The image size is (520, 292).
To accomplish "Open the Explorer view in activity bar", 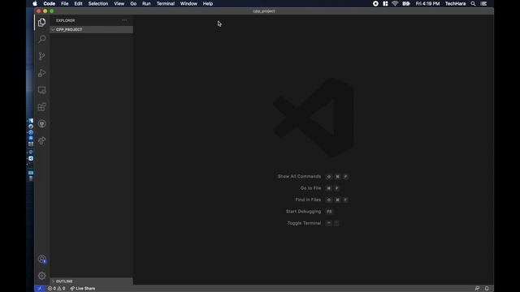I will [41, 23].
